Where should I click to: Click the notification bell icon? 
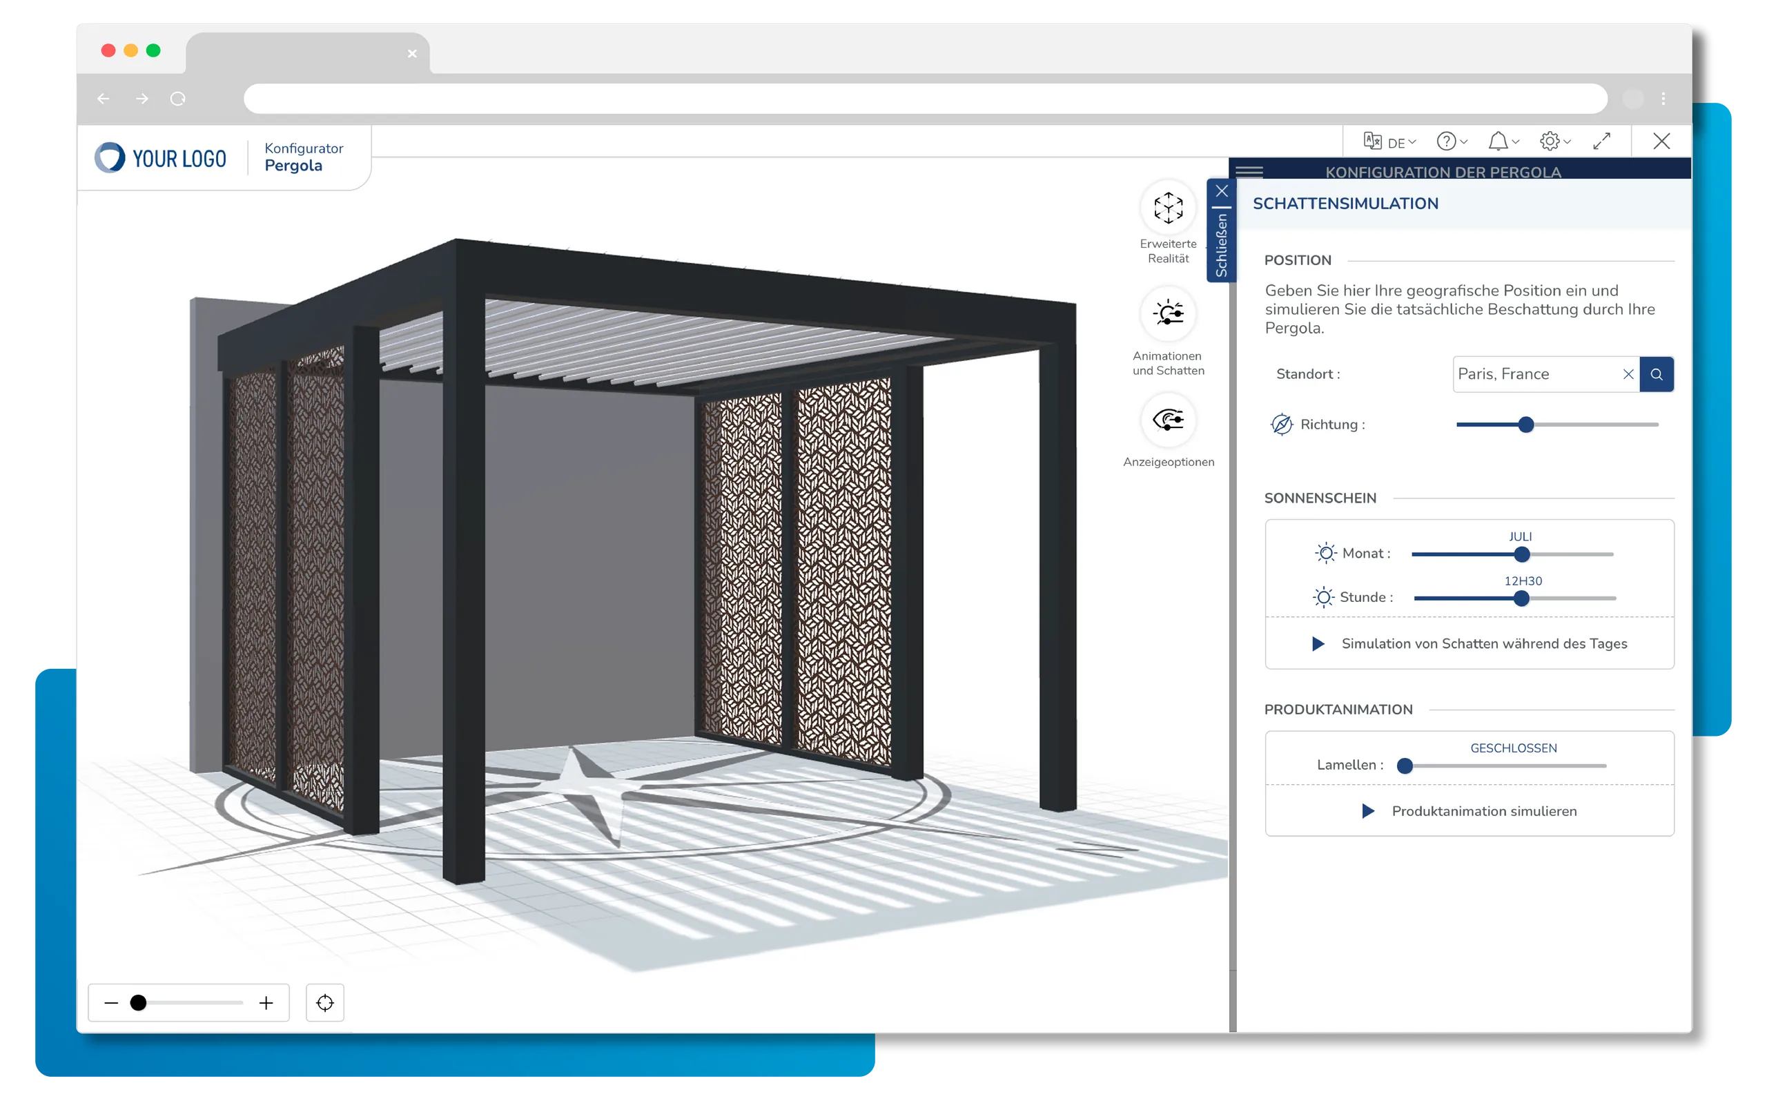pyautogui.click(x=1499, y=142)
